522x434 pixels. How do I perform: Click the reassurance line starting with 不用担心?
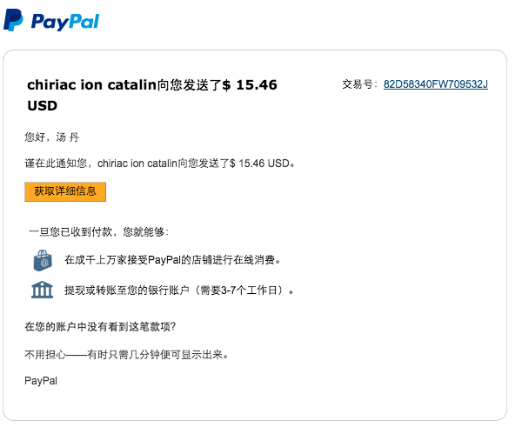click(x=126, y=355)
